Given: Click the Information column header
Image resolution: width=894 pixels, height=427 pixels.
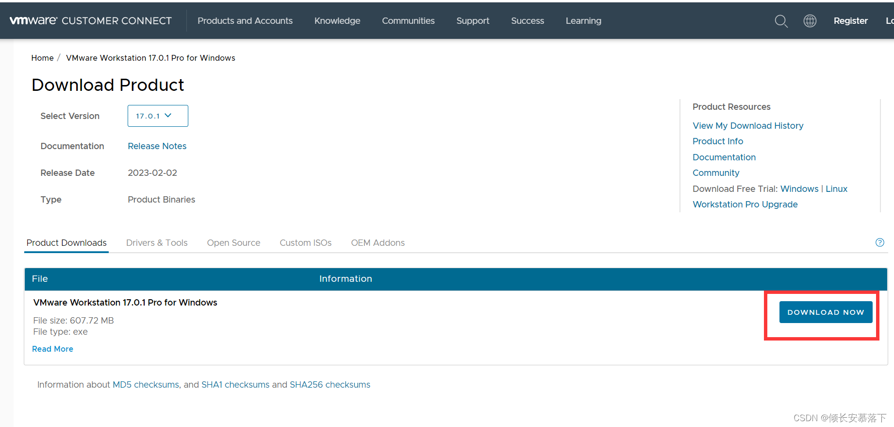Looking at the screenshot, I should pyautogui.click(x=346, y=279).
